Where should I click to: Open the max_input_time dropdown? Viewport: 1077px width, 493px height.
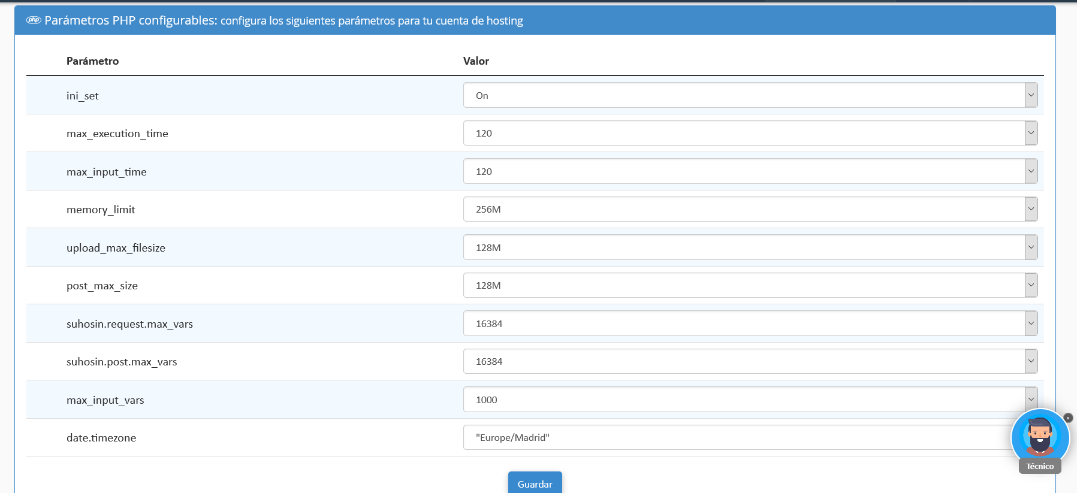pyautogui.click(x=750, y=171)
